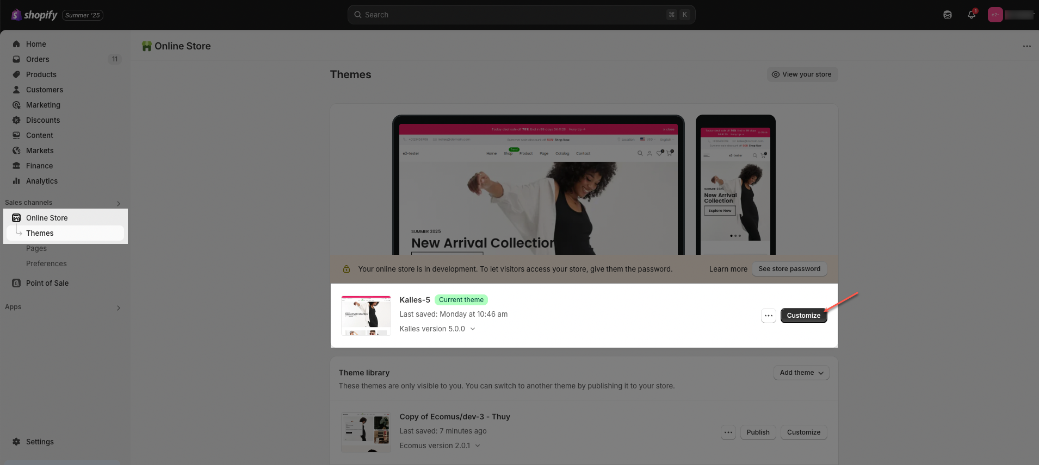1039x465 pixels.
Task: Go to Home in the sidebar
Action: pos(65,44)
